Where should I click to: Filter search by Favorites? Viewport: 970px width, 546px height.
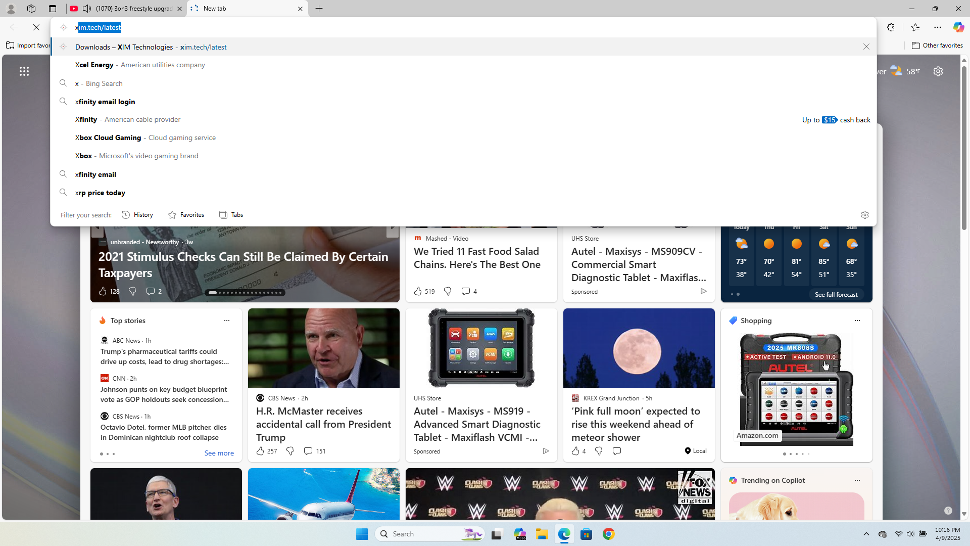pyautogui.click(x=186, y=215)
